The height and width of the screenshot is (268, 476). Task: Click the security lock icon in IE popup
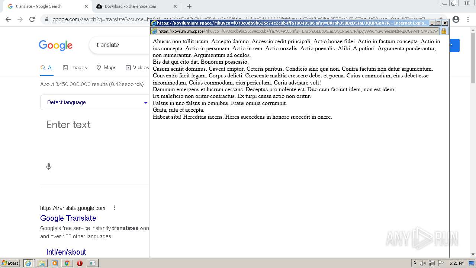tap(444, 31)
